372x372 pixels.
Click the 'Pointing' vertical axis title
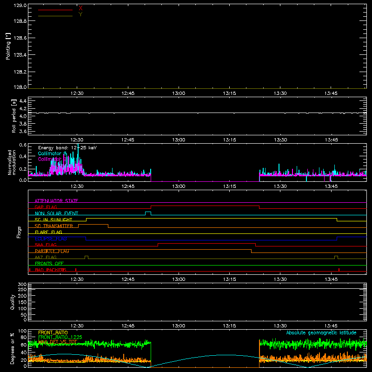pos(8,46)
